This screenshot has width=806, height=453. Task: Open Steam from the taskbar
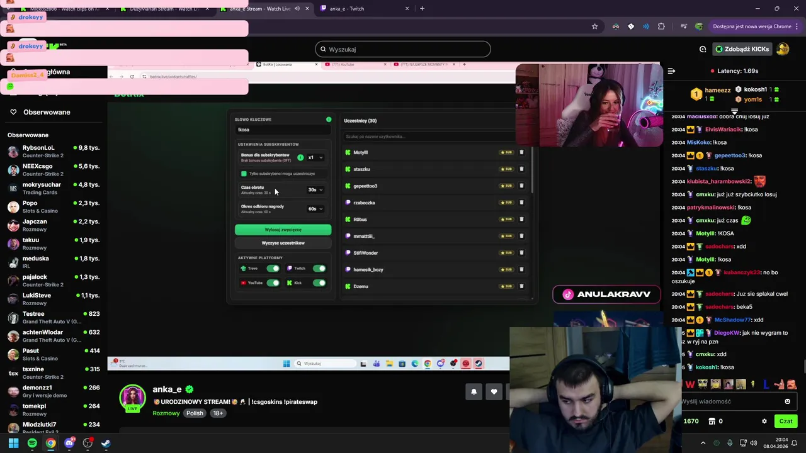pyautogui.click(x=106, y=443)
